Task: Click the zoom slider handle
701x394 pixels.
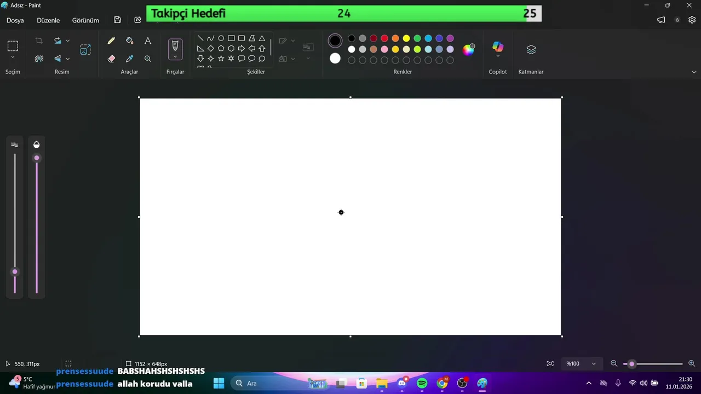Action: tap(631, 364)
